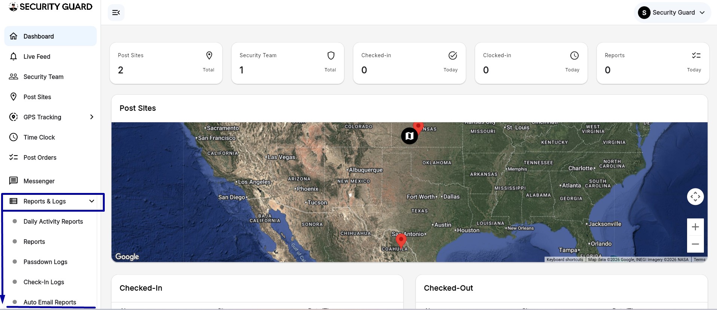Click the Time Clock icon in sidebar
Viewport: 717px width, 310px height.
[13, 137]
